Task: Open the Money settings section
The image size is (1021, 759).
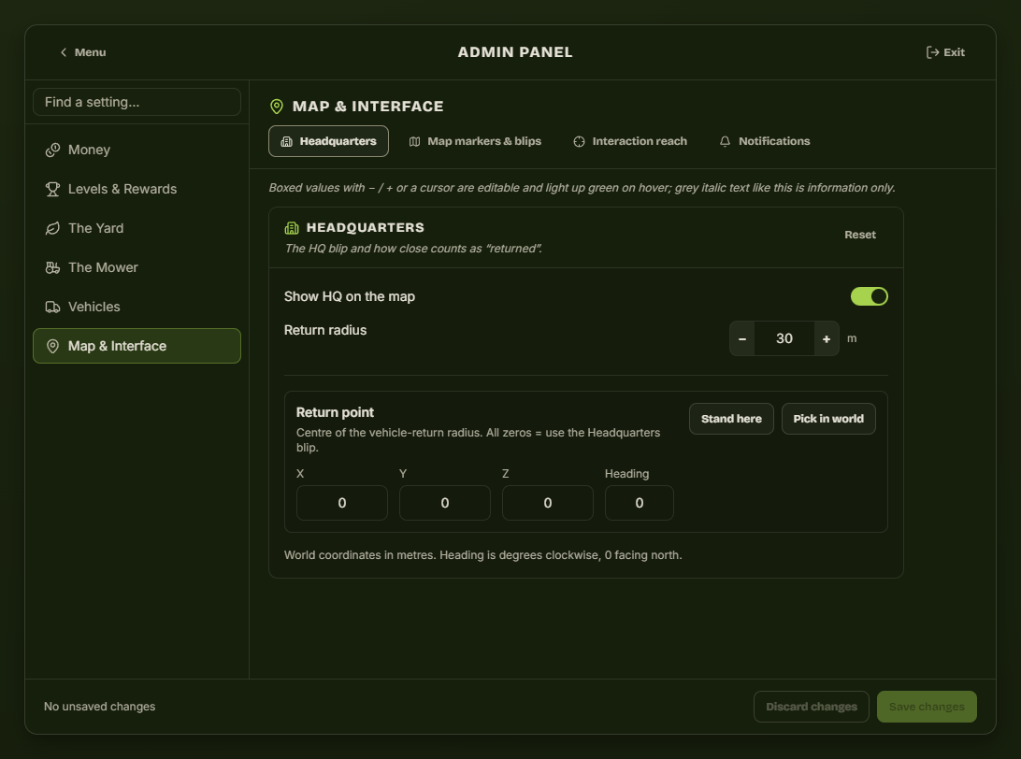Action: (137, 150)
